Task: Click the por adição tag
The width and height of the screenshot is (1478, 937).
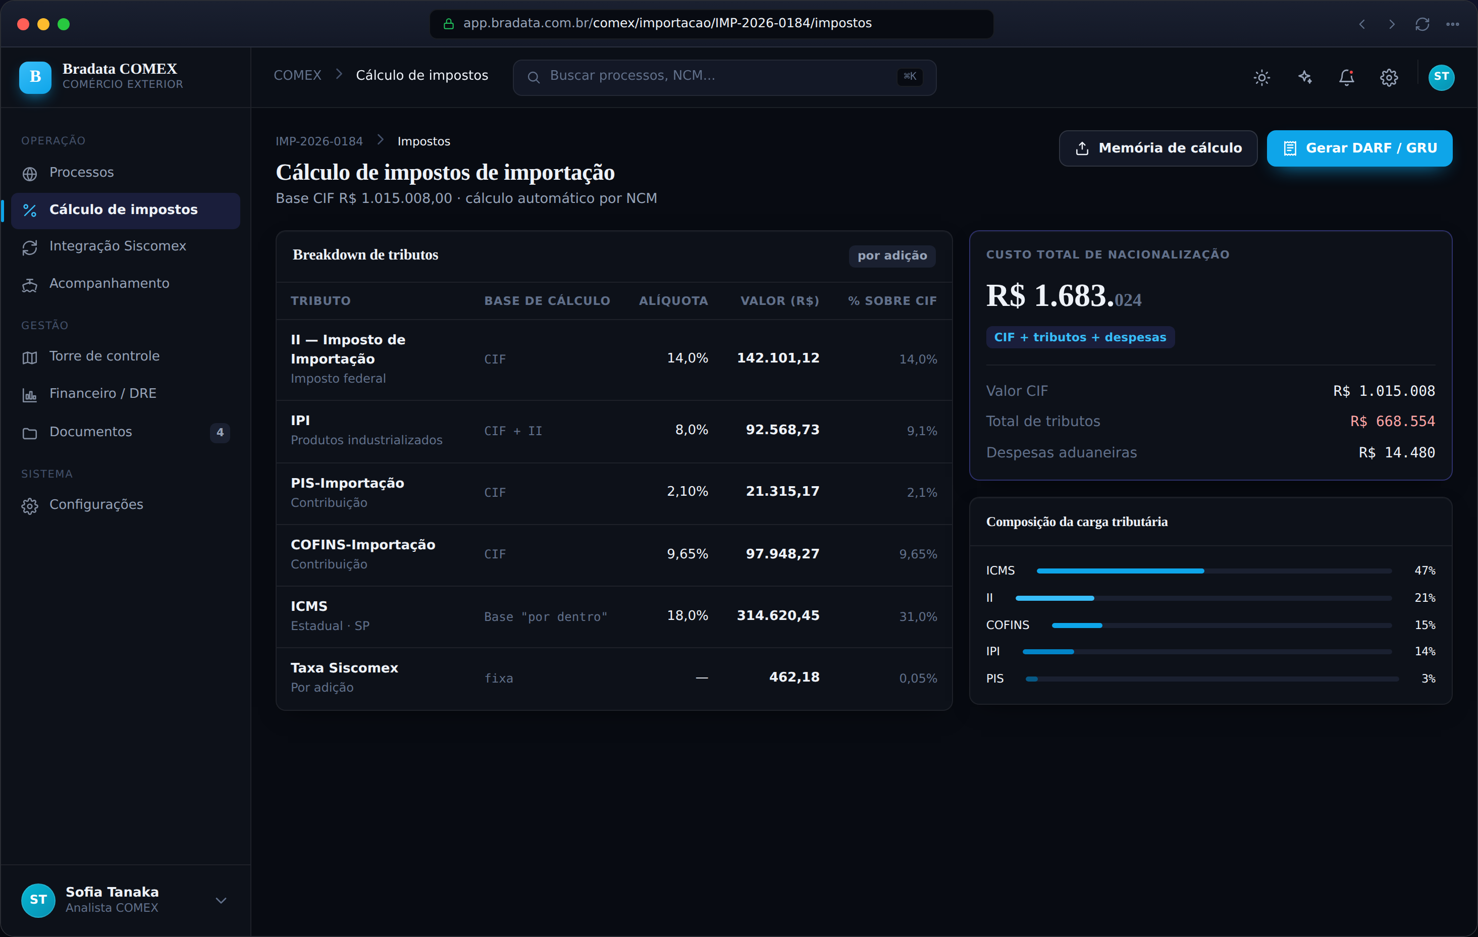Action: (x=892, y=255)
